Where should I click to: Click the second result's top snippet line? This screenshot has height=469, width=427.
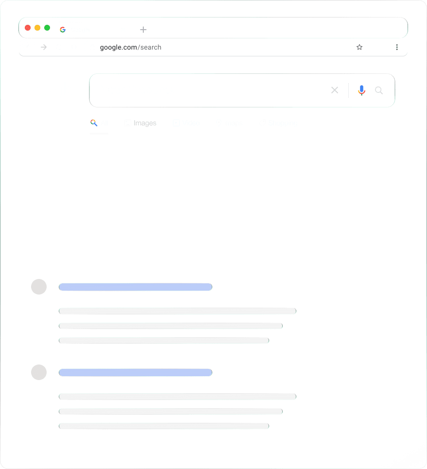point(177,397)
